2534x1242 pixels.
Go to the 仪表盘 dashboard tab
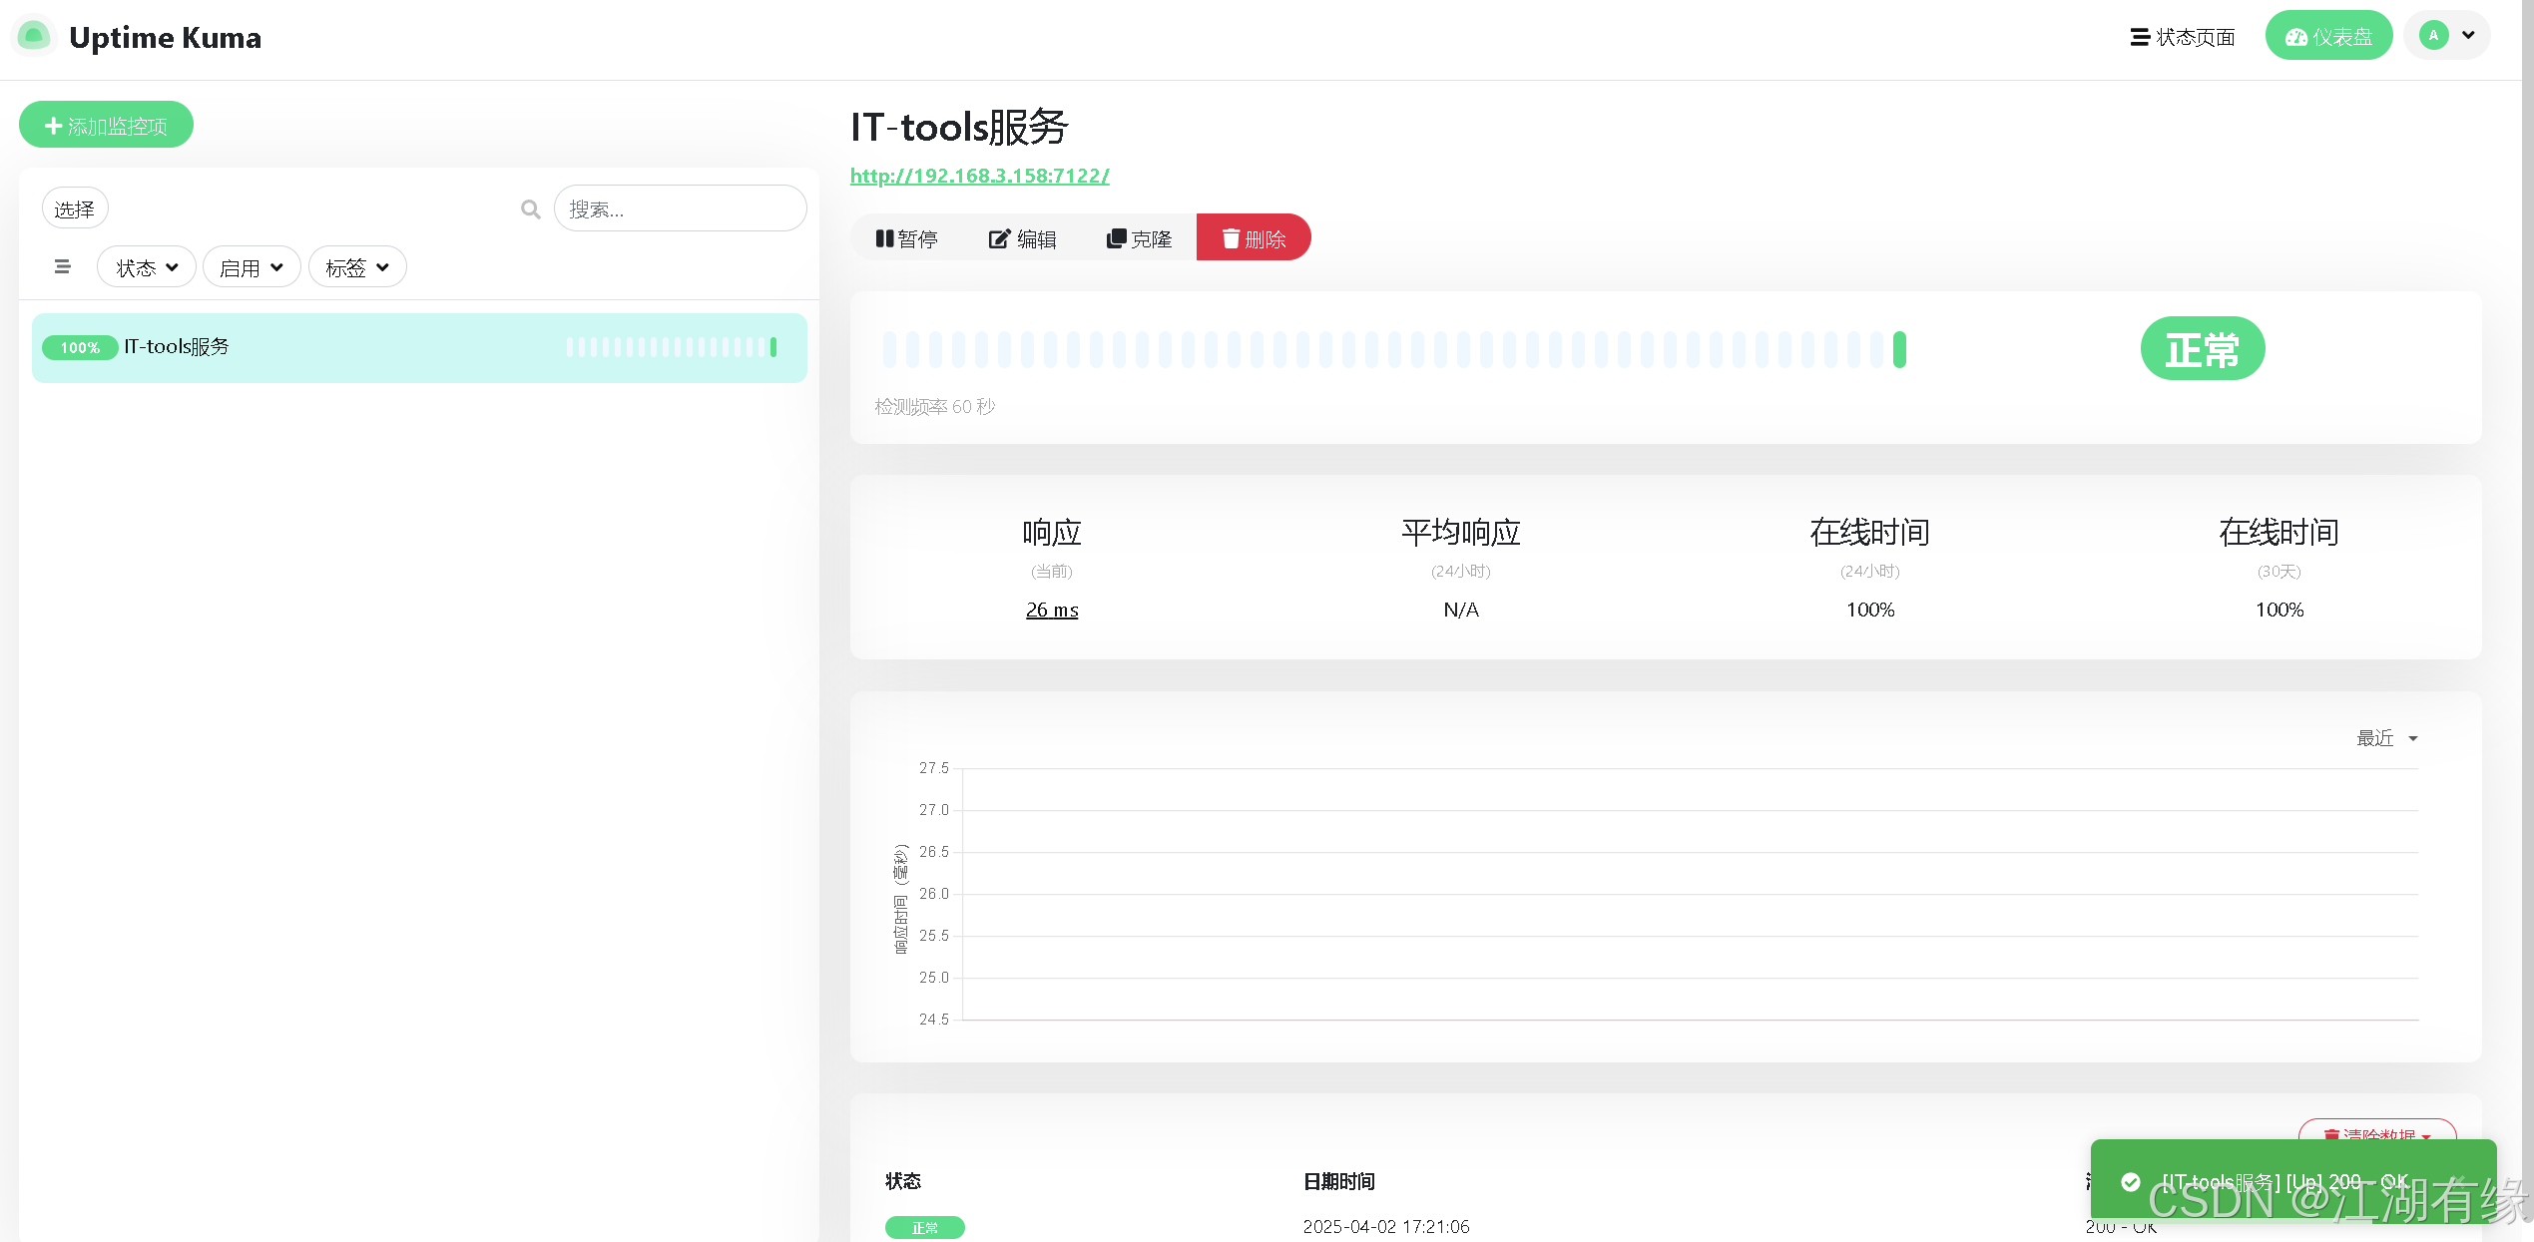(2327, 37)
